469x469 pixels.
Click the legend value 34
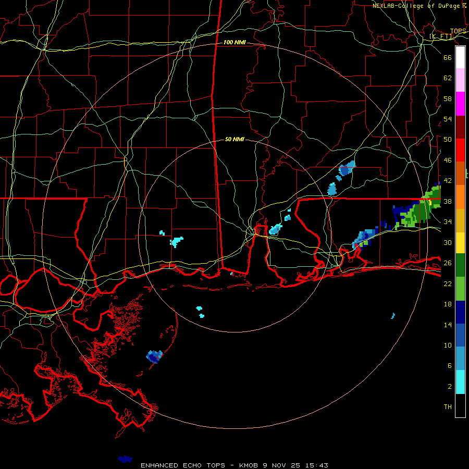coord(448,222)
